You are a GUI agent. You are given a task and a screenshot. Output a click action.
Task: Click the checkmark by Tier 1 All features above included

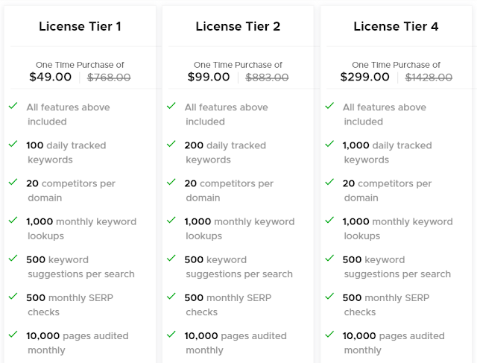pyautogui.click(x=13, y=106)
